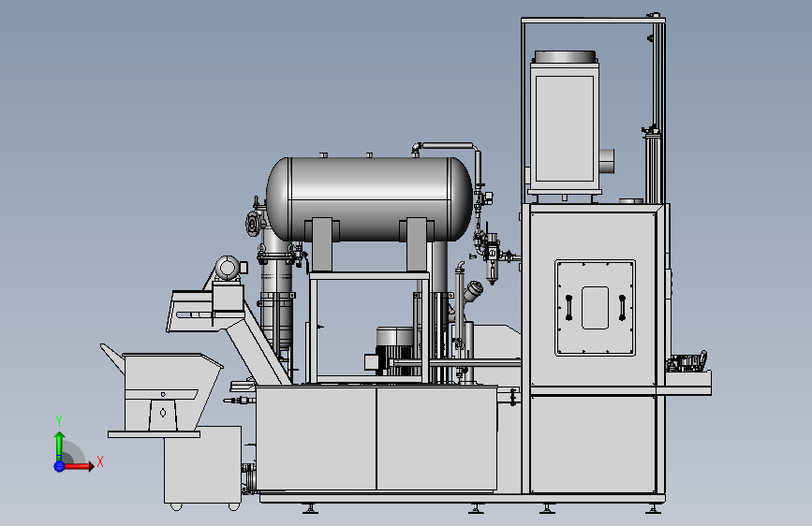
Task: Select the wheeled cart body below the hopper
Action: tap(202, 464)
